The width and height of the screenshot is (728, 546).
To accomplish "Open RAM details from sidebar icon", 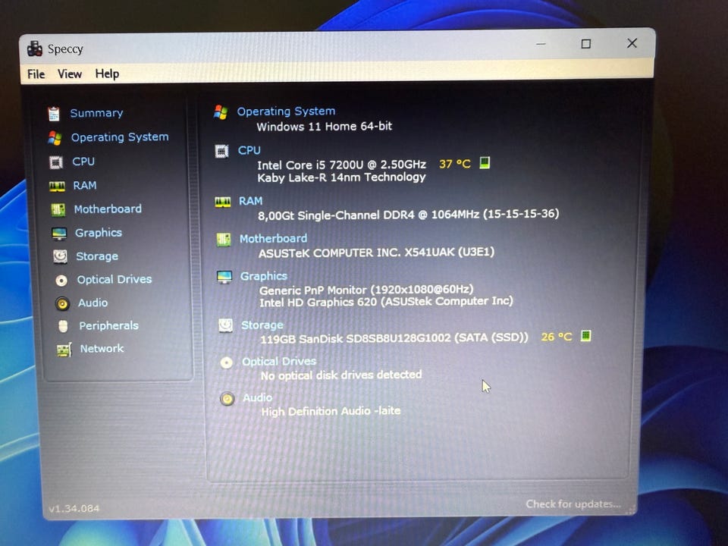I will tap(57, 187).
